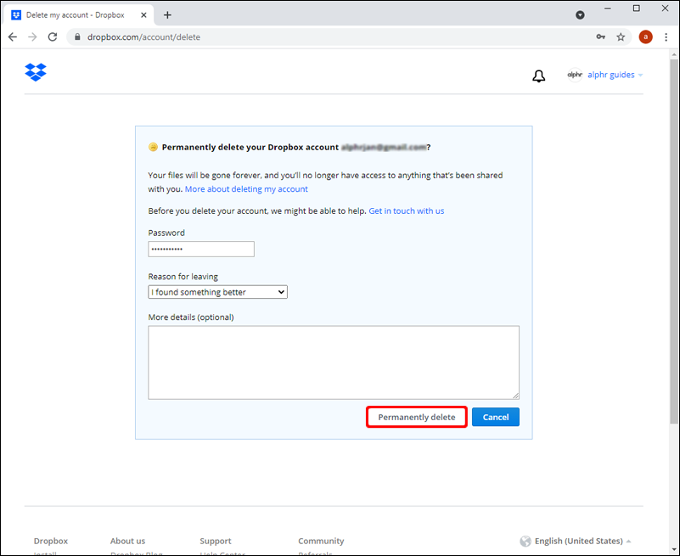680x556 pixels.
Task: Click the Cancel button
Action: [495, 417]
